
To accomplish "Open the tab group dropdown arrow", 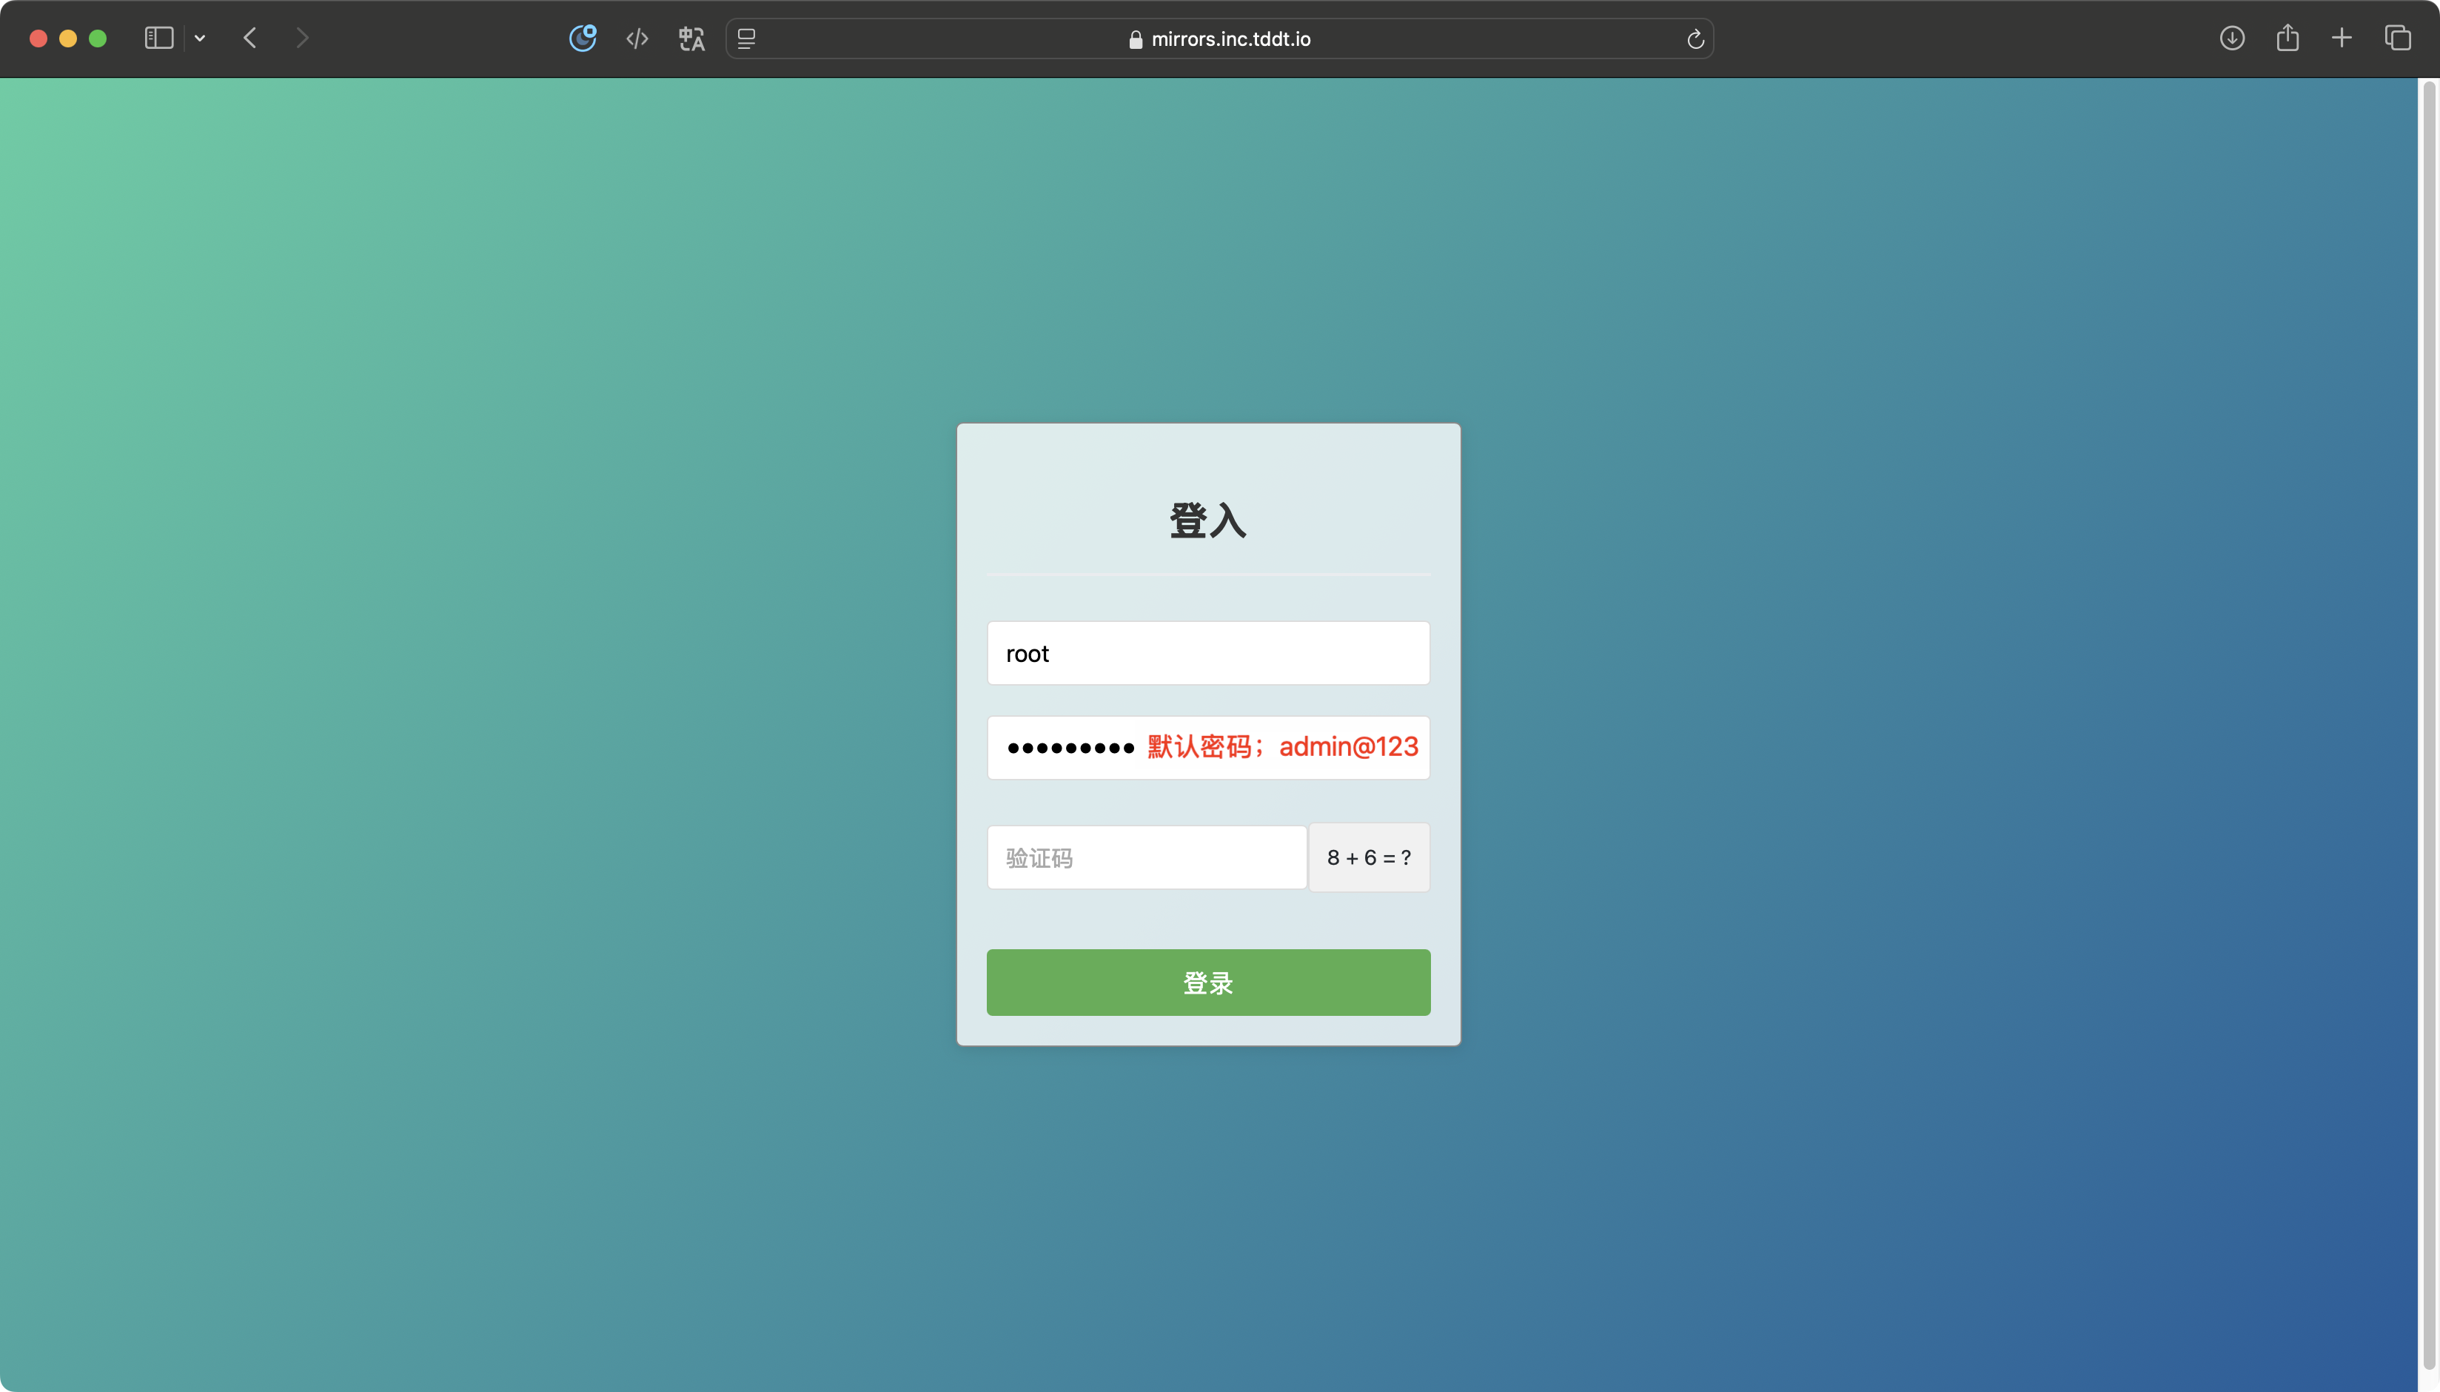I will click(200, 39).
